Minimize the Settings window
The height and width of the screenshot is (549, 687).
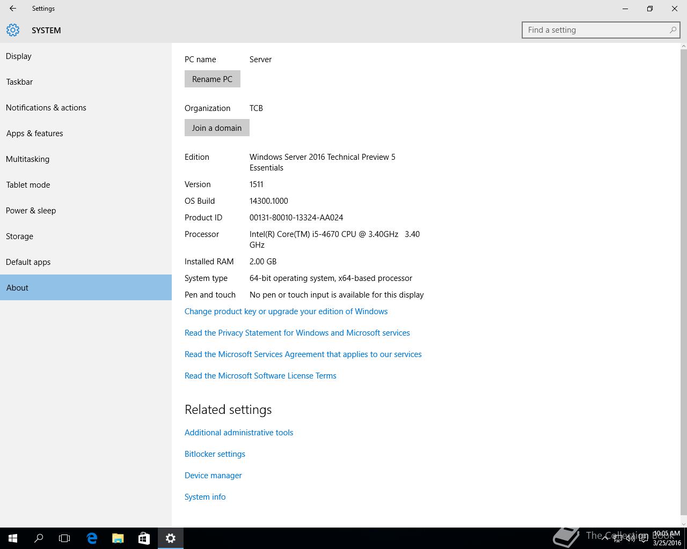pyautogui.click(x=625, y=9)
